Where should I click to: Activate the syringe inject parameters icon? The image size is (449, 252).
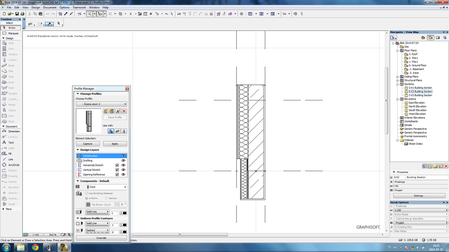71,14
